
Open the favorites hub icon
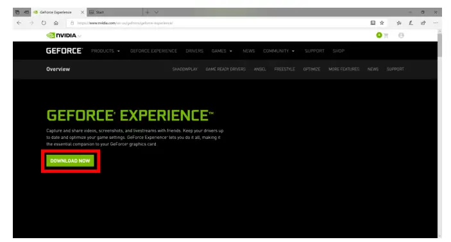tap(398, 22)
